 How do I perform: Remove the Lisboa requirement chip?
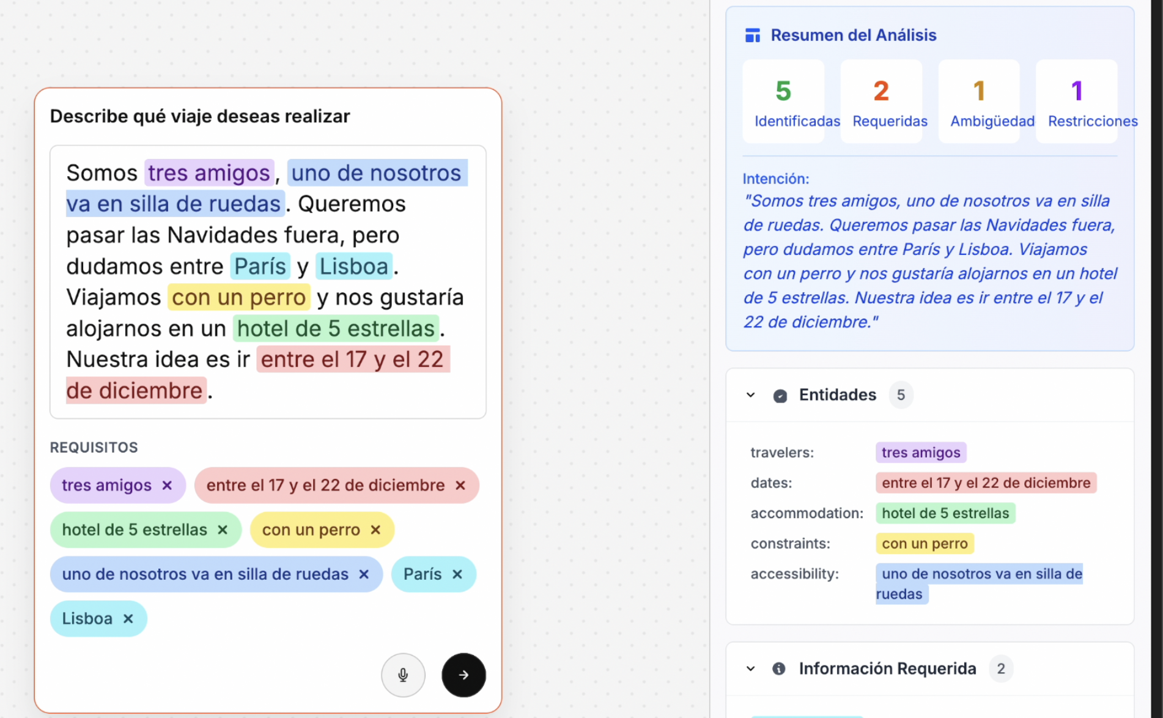128,618
